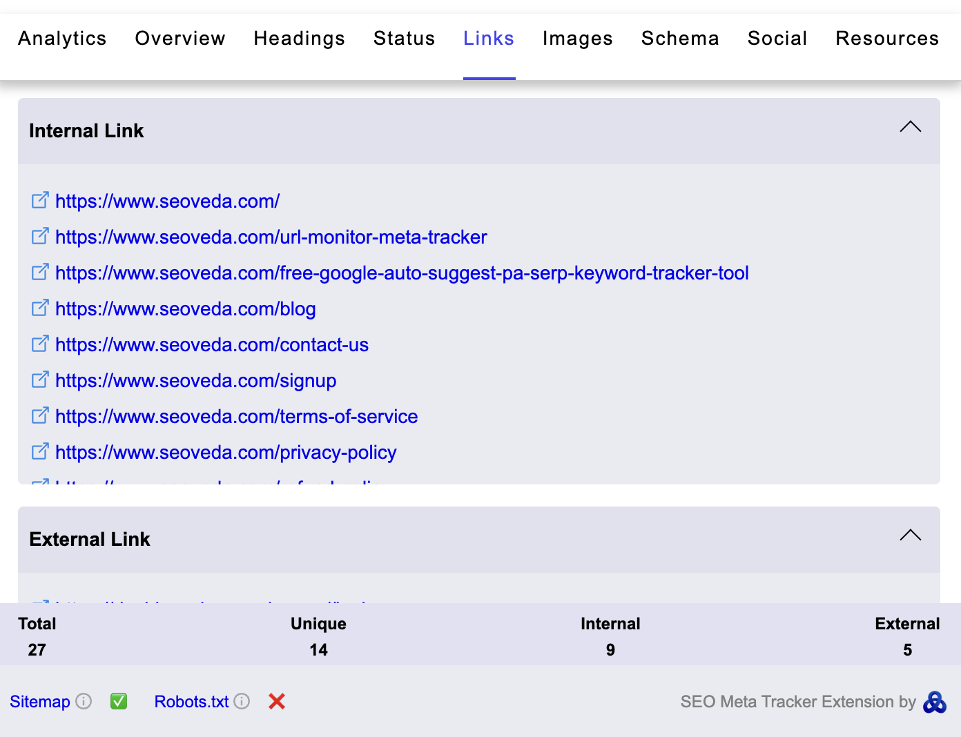The height and width of the screenshot is (737, 961).
Task: Open the url-monitor-meta-tracker link
Action: pyautogui.click(x=271, y=237)
